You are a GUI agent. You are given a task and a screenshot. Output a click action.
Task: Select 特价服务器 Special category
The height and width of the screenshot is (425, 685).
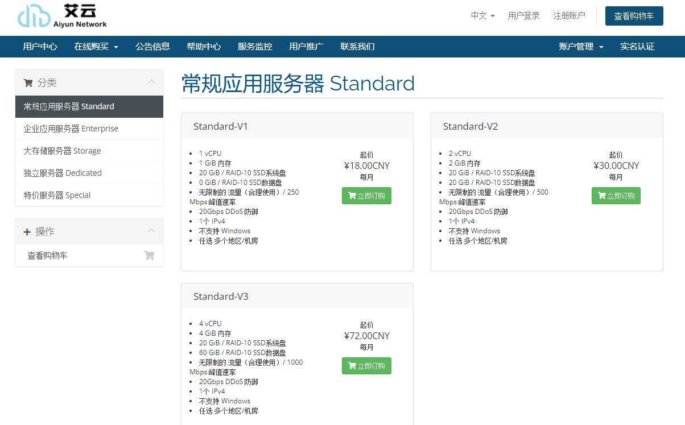point(89,195)
